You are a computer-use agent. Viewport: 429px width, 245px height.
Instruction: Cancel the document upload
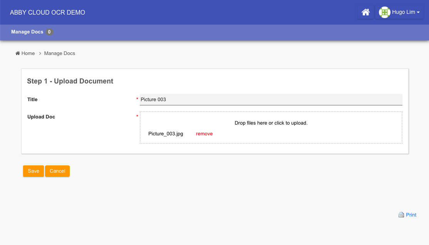[57, 171]
